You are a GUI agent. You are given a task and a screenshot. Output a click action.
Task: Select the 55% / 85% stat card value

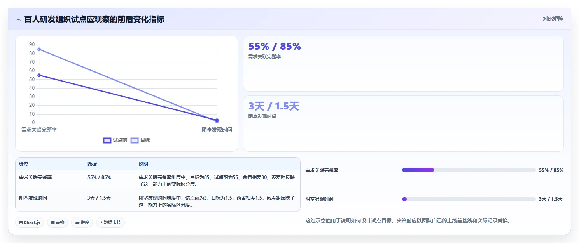click(275, 47)
